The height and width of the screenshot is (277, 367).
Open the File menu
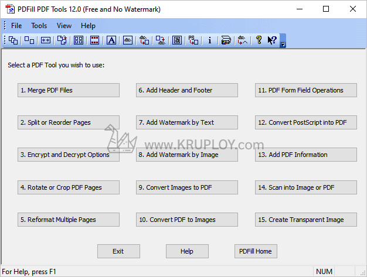[16, 26]
